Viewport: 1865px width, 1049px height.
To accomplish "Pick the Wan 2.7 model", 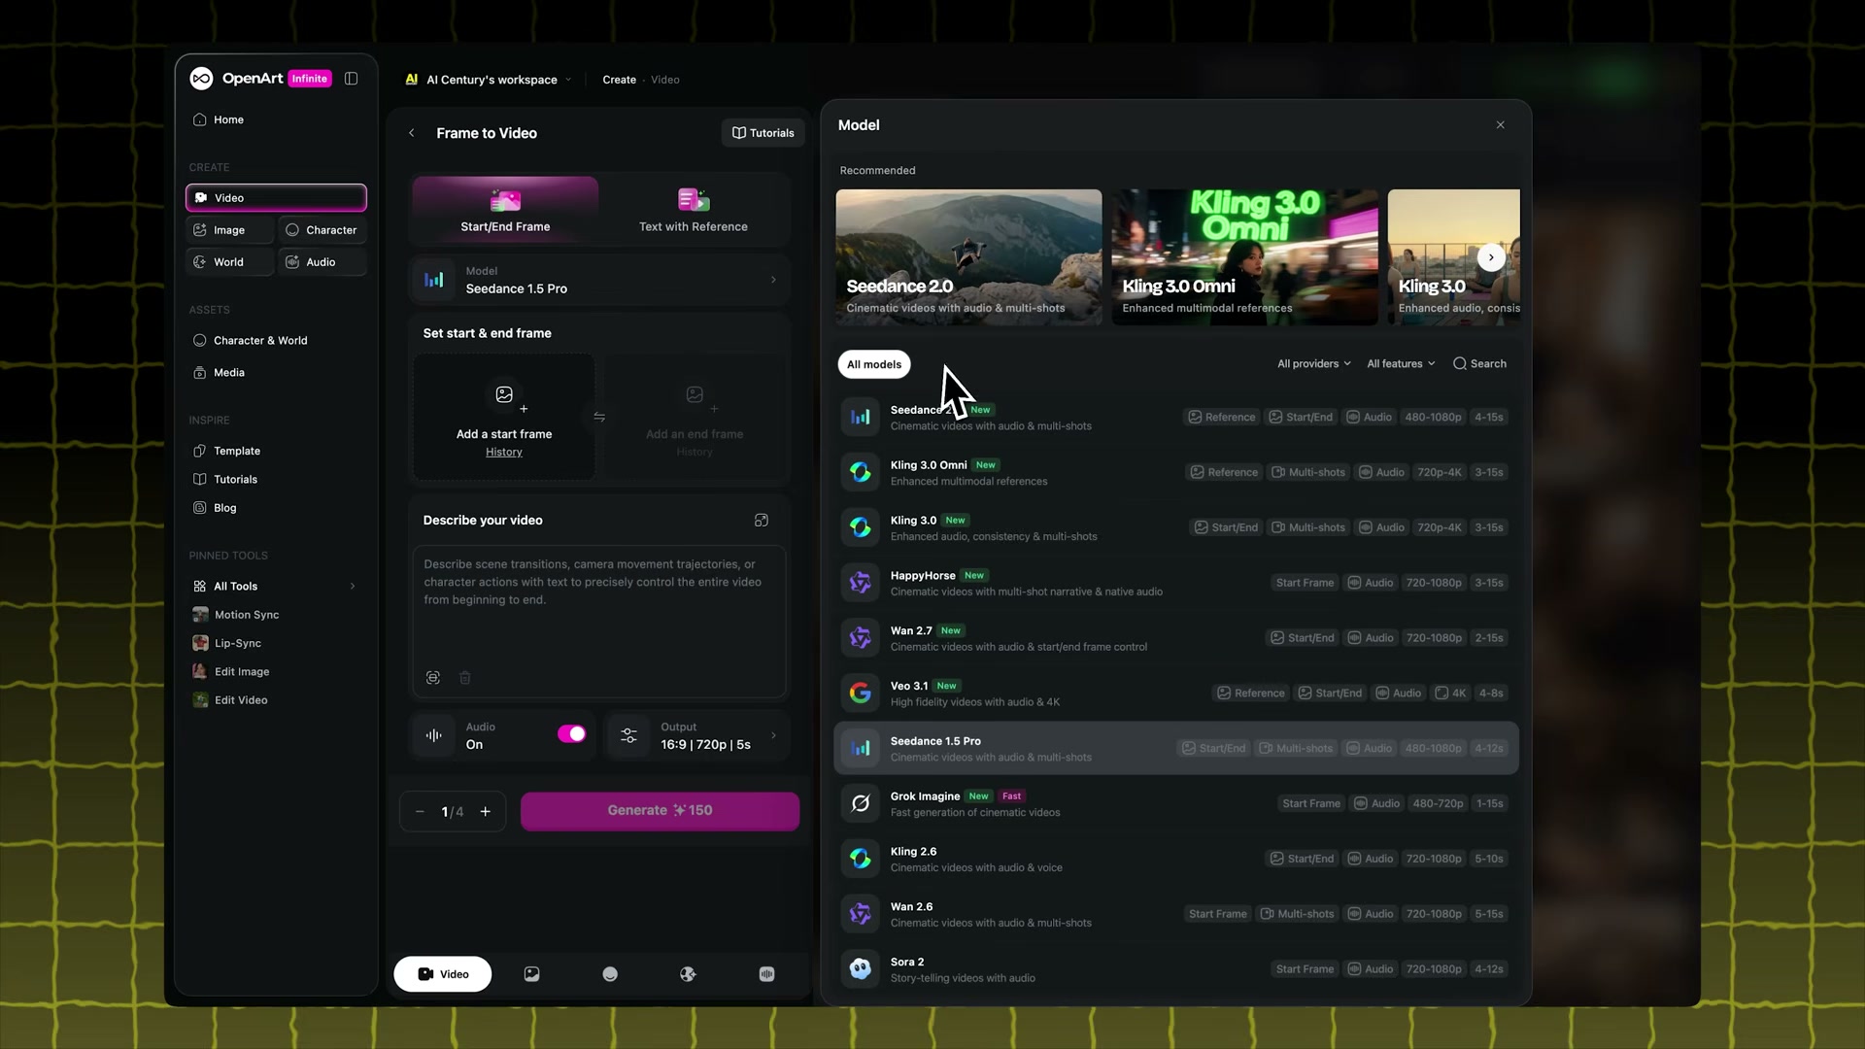I will 1176,638.
